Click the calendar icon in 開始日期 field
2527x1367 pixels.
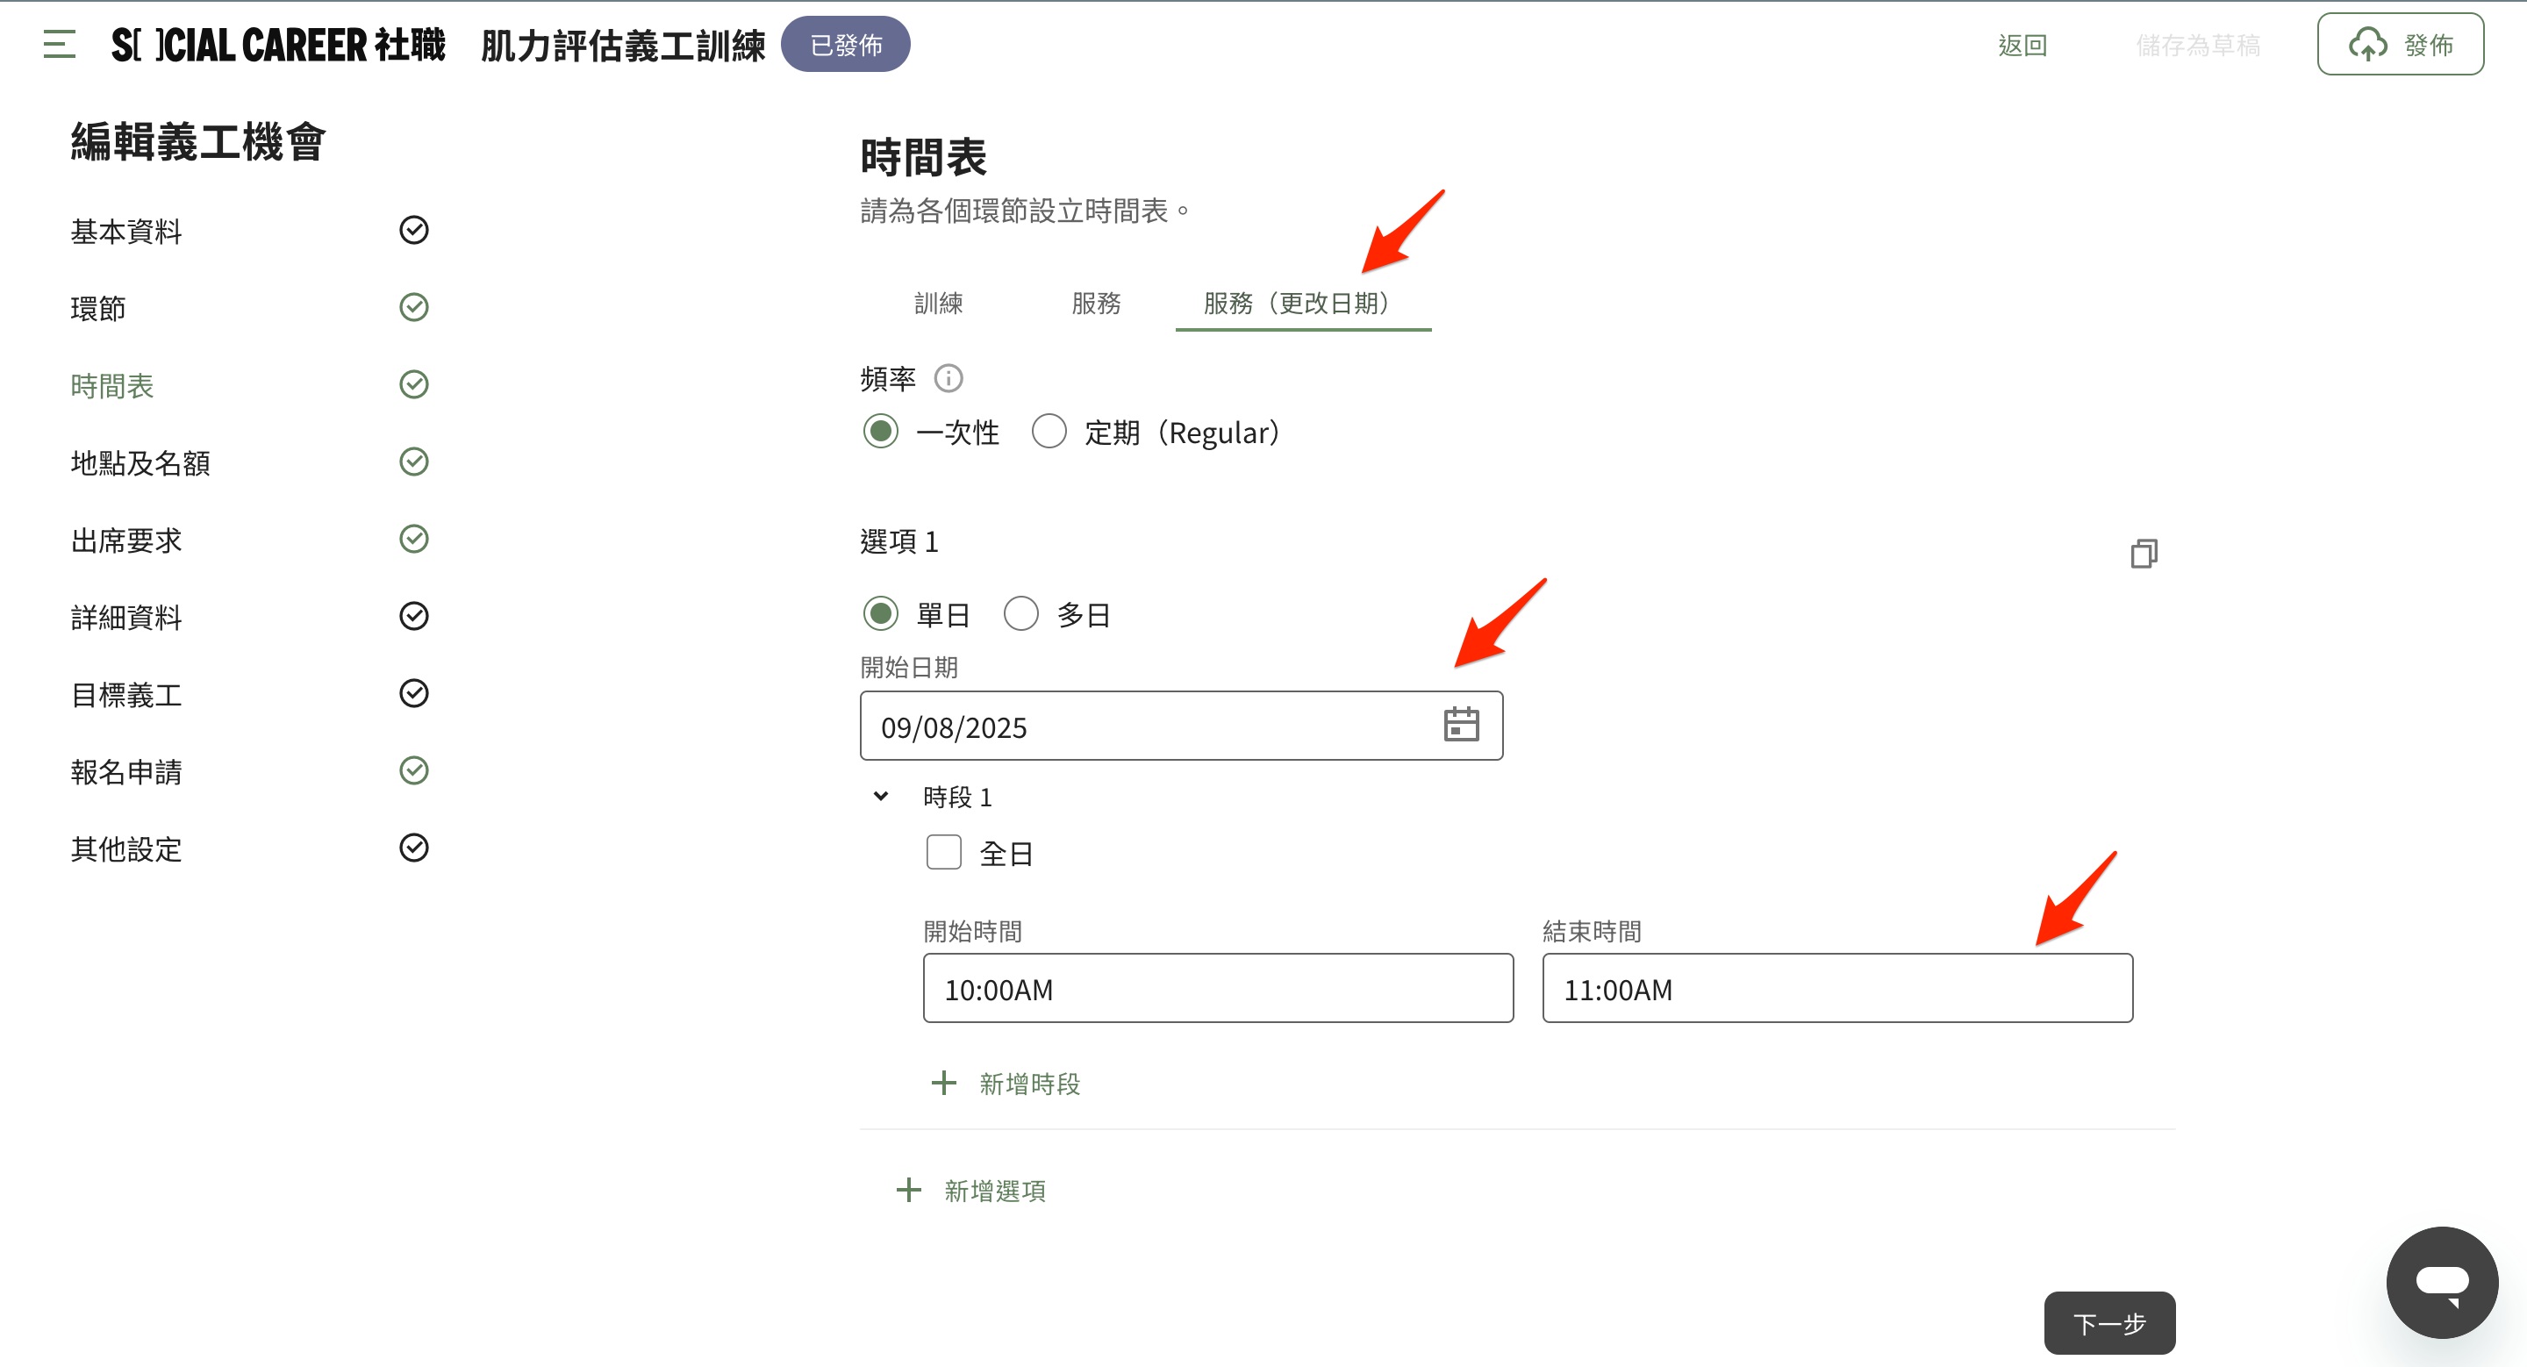click(1461, 726)
